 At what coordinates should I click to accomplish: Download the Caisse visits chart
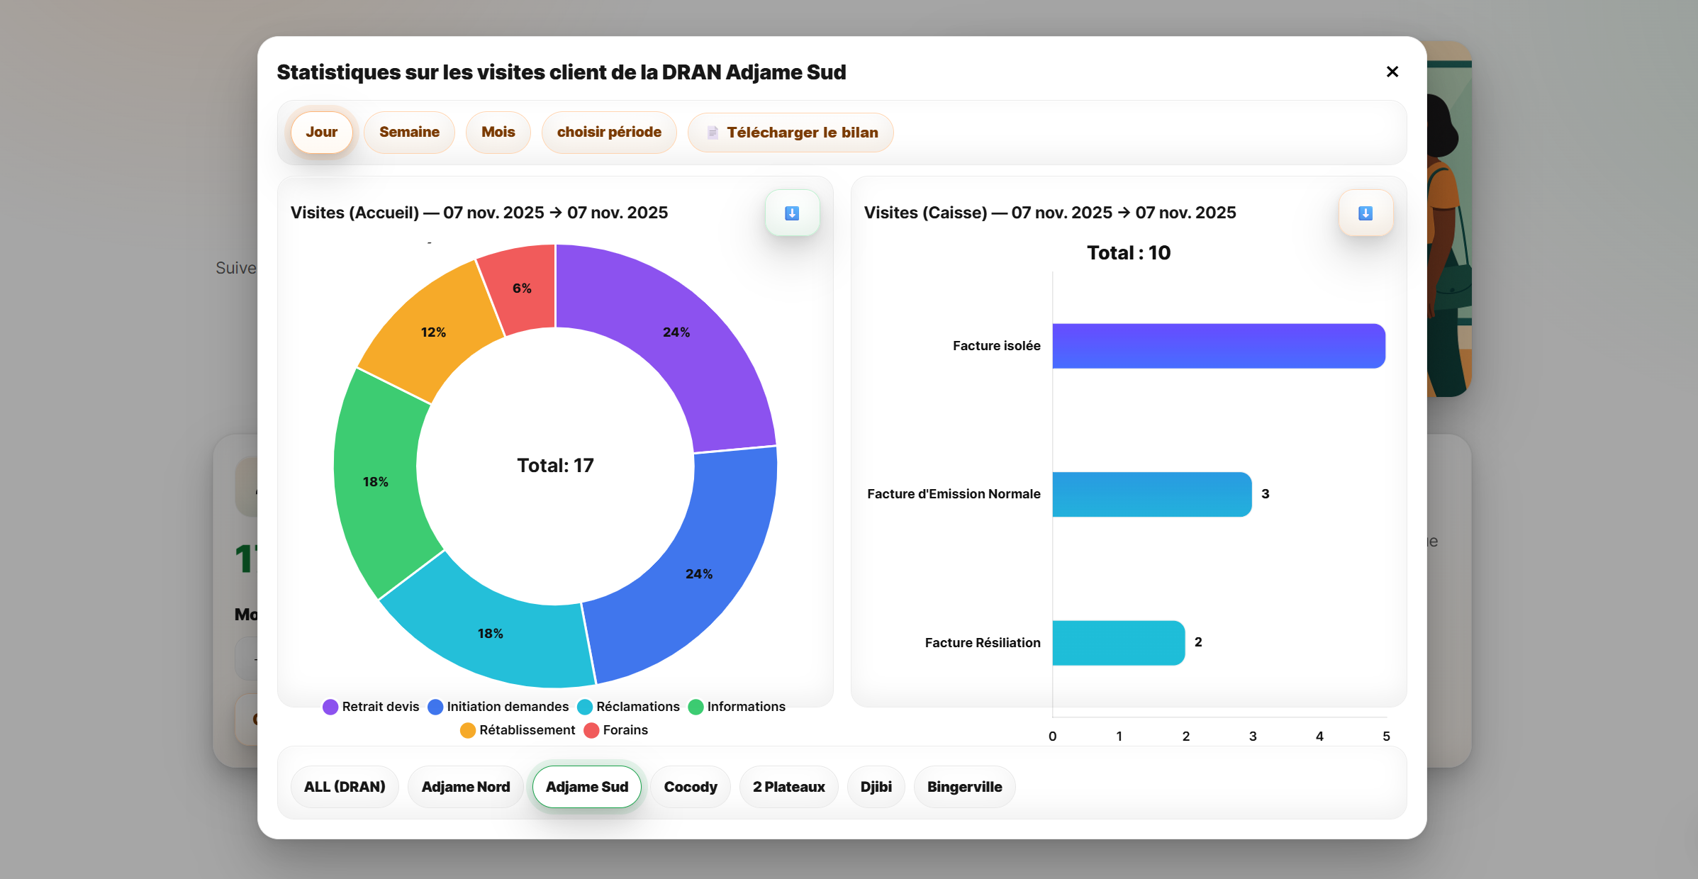(1365, 213)
